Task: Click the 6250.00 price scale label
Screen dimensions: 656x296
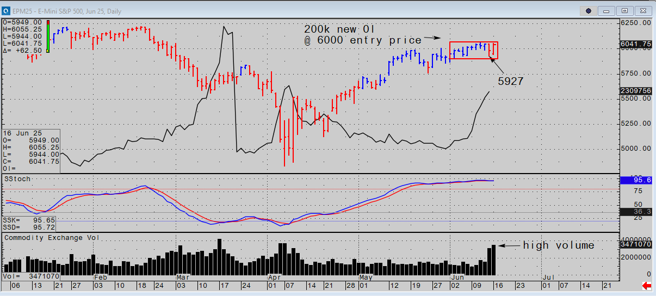Action: (x=636, y=23)
